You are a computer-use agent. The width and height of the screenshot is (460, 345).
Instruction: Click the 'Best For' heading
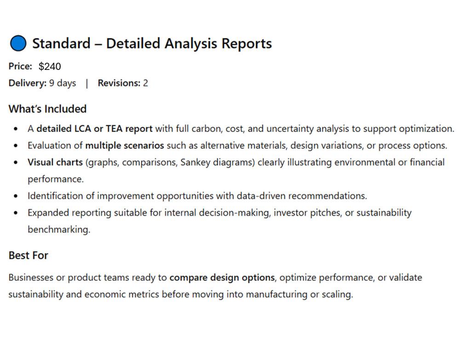pos(28,255)
